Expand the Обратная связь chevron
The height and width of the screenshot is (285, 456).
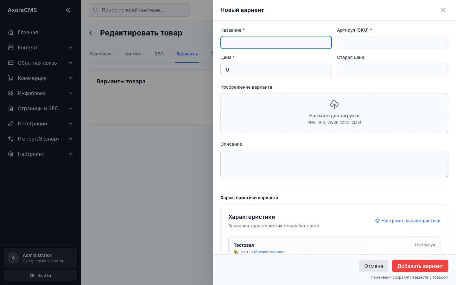(x=71, y=63)
